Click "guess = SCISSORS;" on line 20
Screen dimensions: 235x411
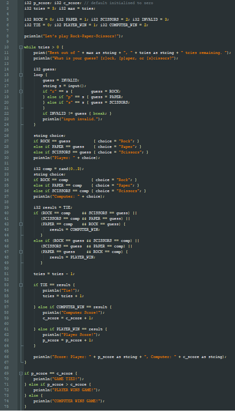pos(110,102)
